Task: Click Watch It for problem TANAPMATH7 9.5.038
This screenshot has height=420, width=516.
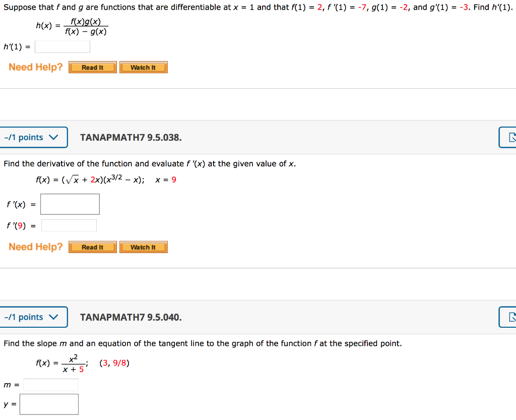Action: point(144,247)
